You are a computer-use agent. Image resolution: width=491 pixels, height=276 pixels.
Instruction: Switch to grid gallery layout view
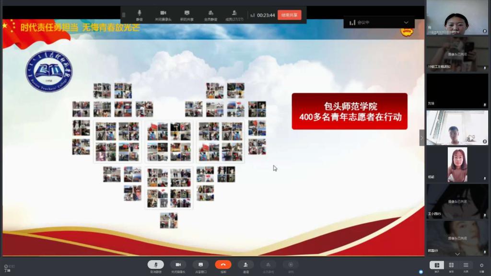pyautogui.click(x=451, y=265)
